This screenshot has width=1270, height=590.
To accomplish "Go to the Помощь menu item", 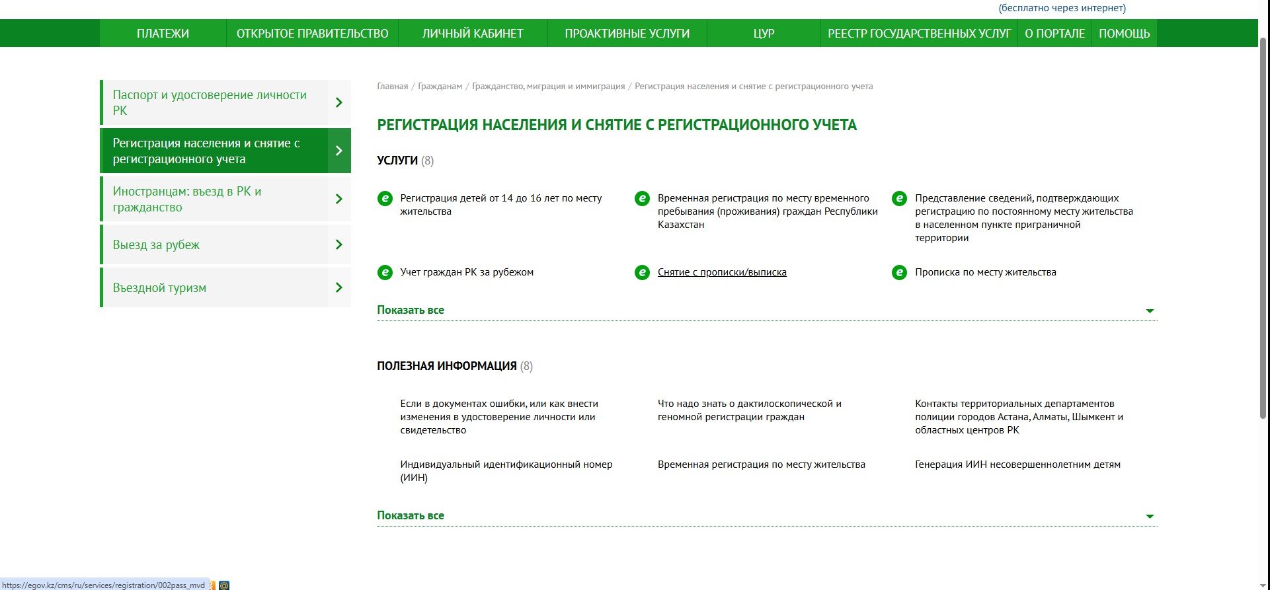I will (x=1124, y=34).
